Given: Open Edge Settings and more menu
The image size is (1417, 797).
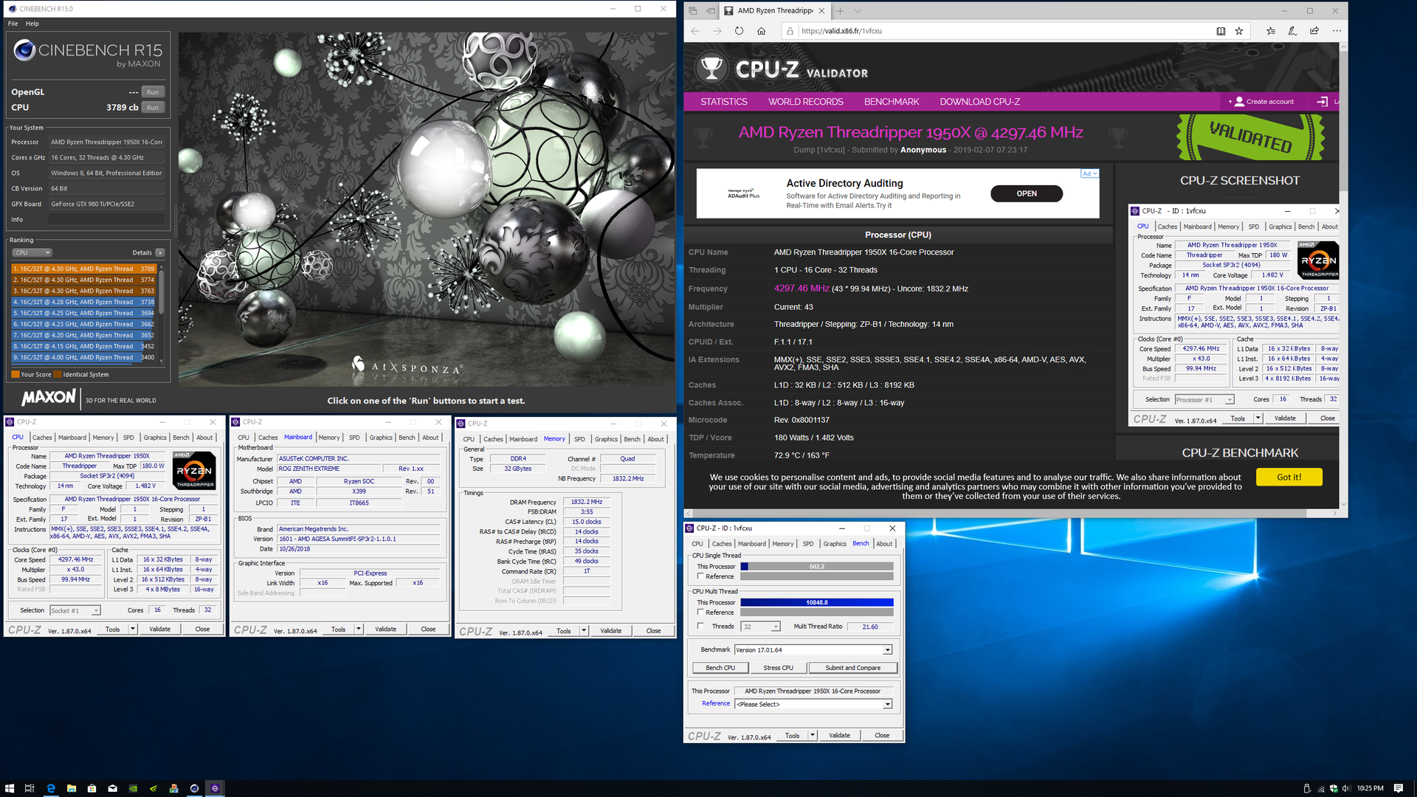Looking at the screenshot, I should tap(1337, 31).
